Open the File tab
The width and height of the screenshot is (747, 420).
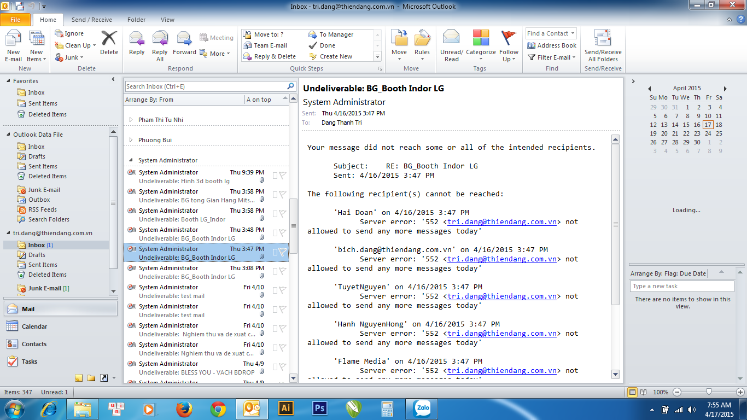pos(16,20)
